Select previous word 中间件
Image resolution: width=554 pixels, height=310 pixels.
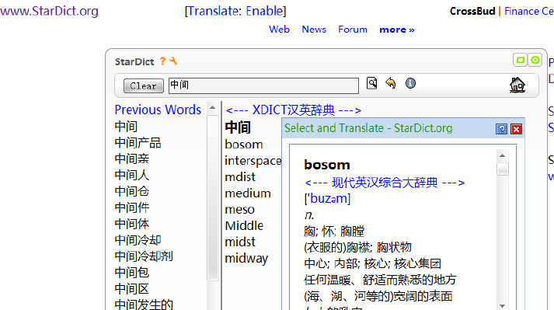click(x=132, y=207)
